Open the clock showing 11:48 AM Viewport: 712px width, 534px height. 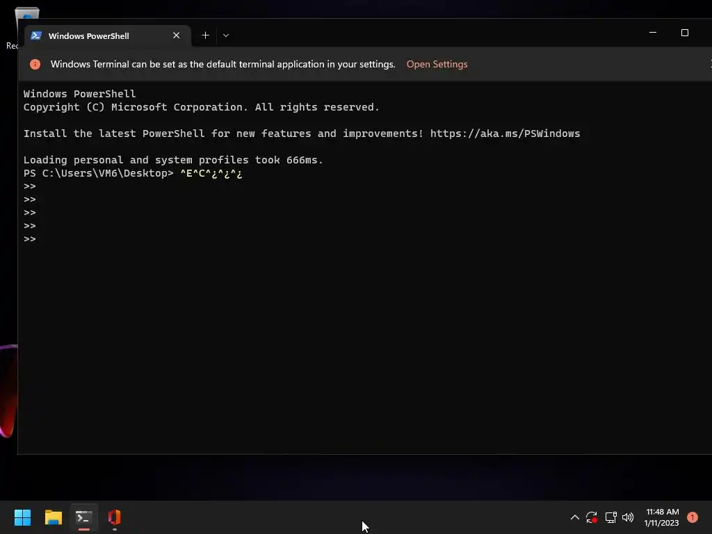pyautogui.click(x=662, y=517)
